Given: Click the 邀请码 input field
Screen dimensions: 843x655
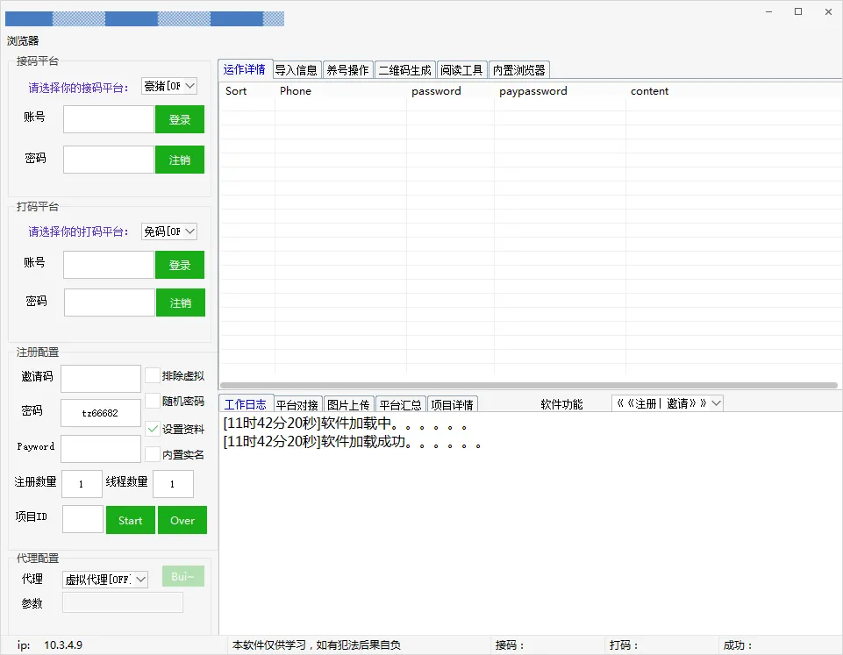Looking at the screenshot, I should 100,378.
